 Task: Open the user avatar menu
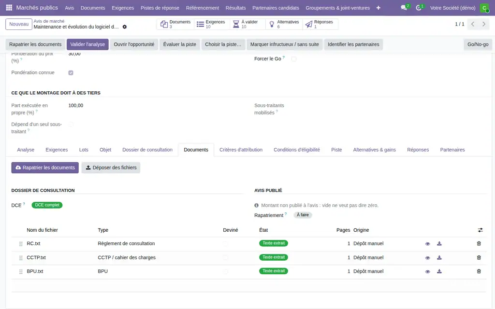click(484, 8)
